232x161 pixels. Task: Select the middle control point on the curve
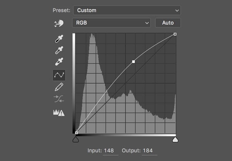[133, 62]
